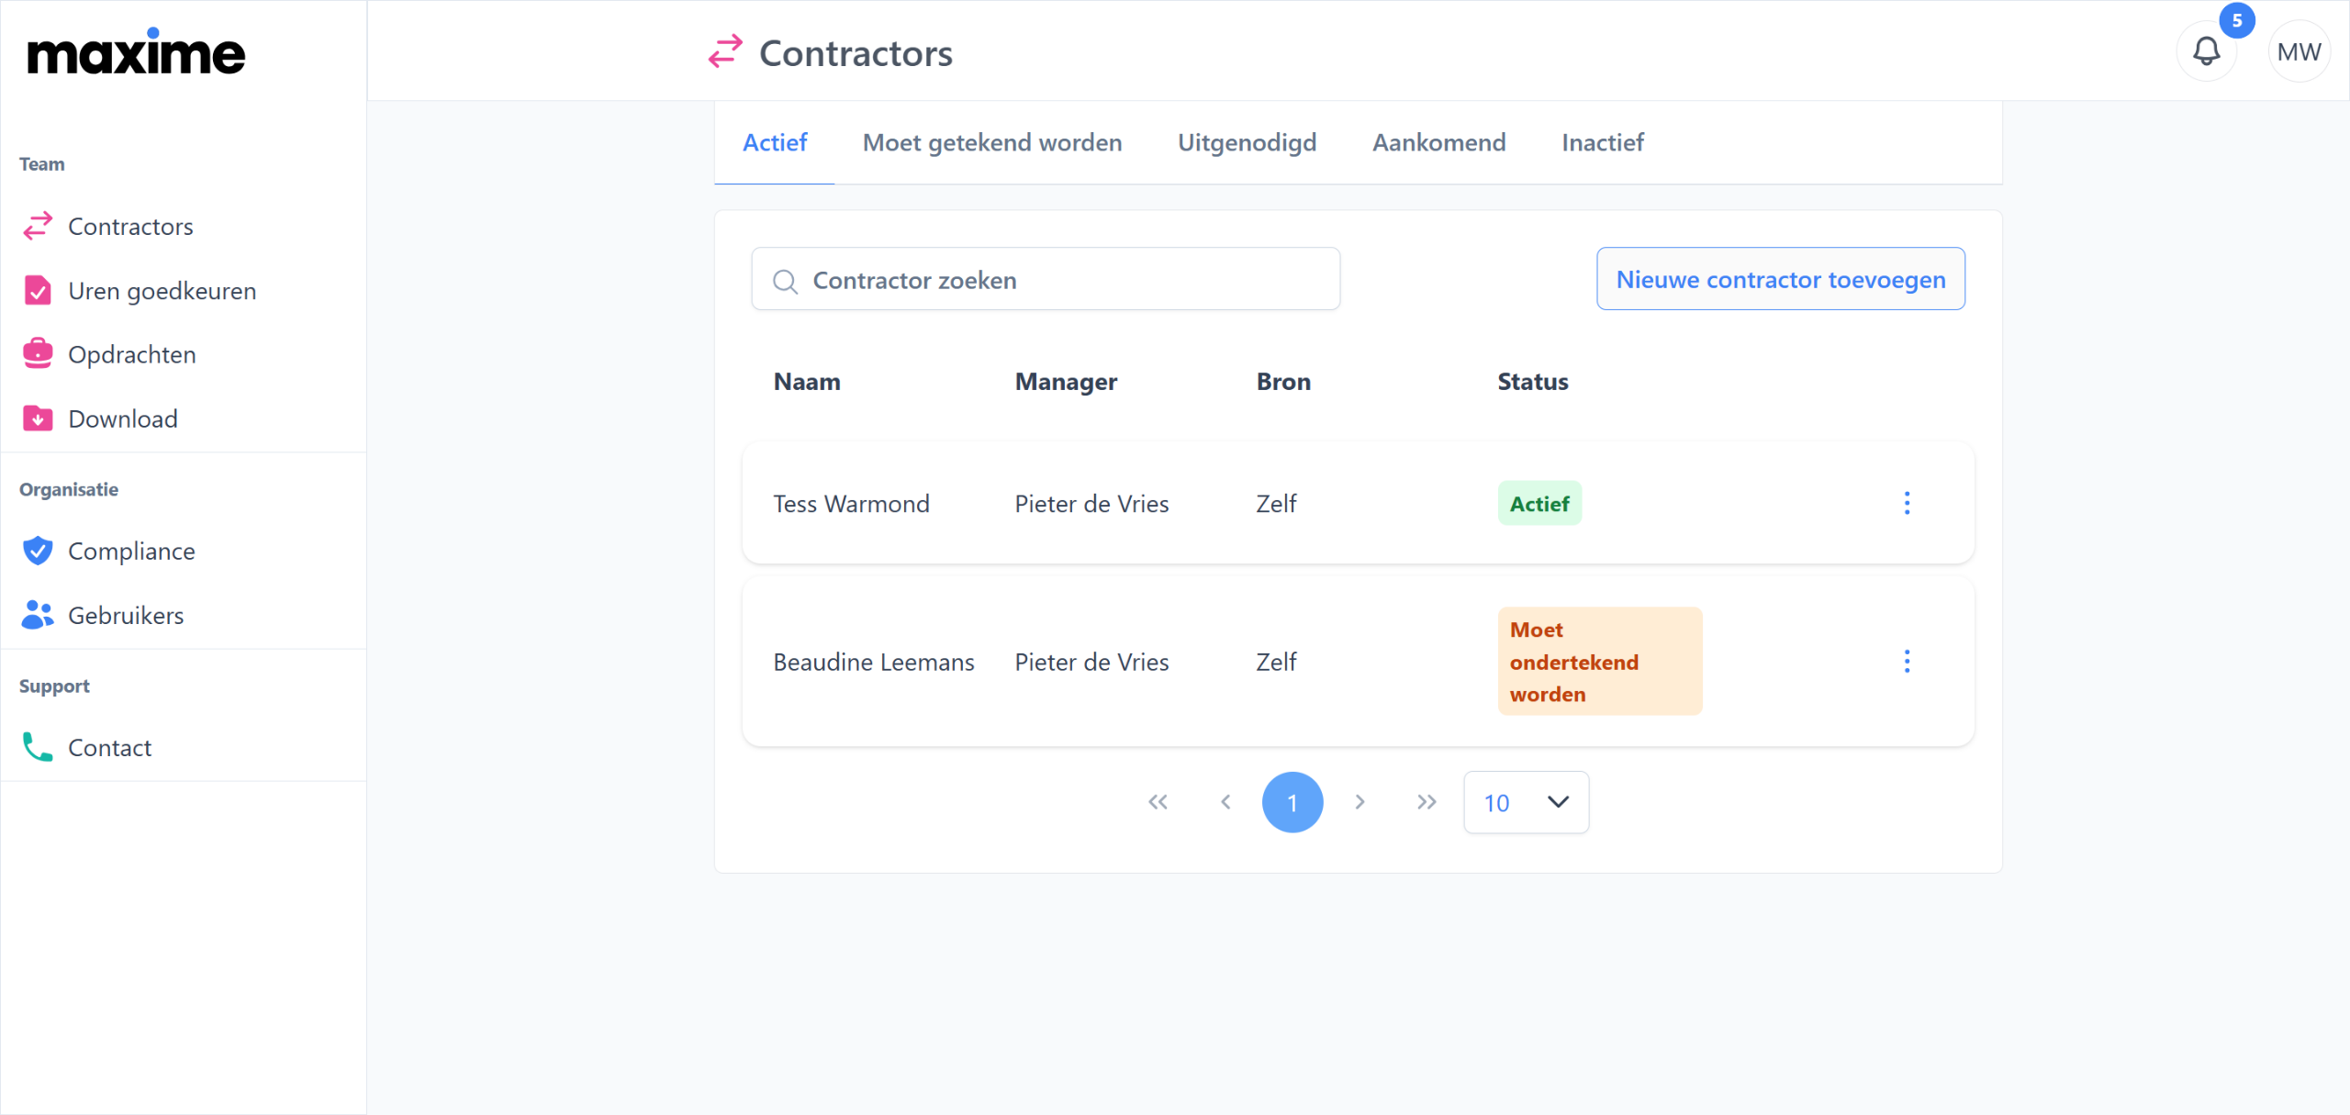
Task: Click the Contractor zoeken search field
Action: 1046,279
